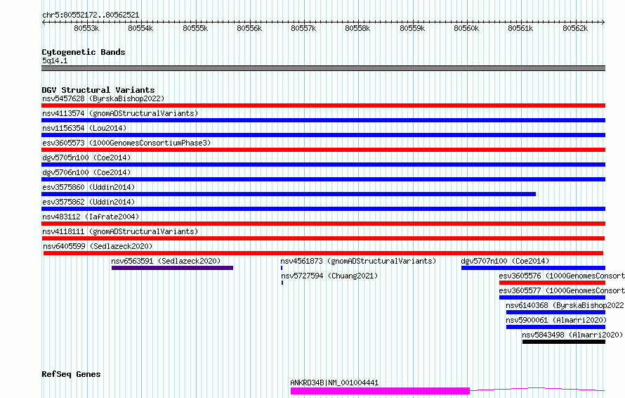Click the shorter blue bar of esv3575860
This screenshot has width=625, height=398.
pos(289,194)
